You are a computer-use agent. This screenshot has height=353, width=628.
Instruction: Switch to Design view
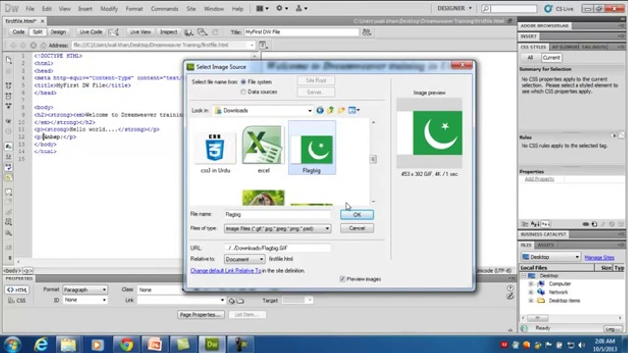tap(58, 32)
